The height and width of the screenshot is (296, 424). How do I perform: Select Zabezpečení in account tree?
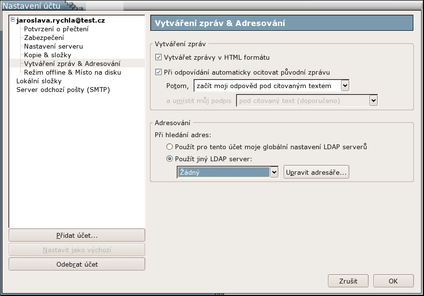pyautogui.click(x=44, y=38)
